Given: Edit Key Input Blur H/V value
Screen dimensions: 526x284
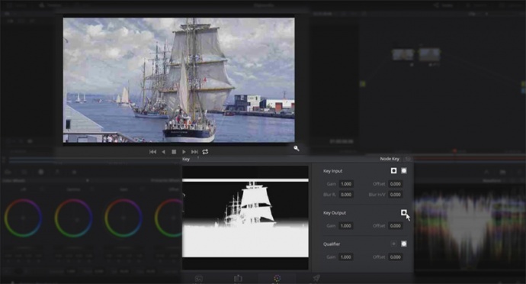Looking at the screenshot, I should (395, 195).
